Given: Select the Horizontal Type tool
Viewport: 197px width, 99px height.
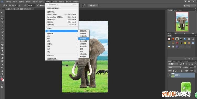Looking at the screenshot, I should tap(2, 61).
